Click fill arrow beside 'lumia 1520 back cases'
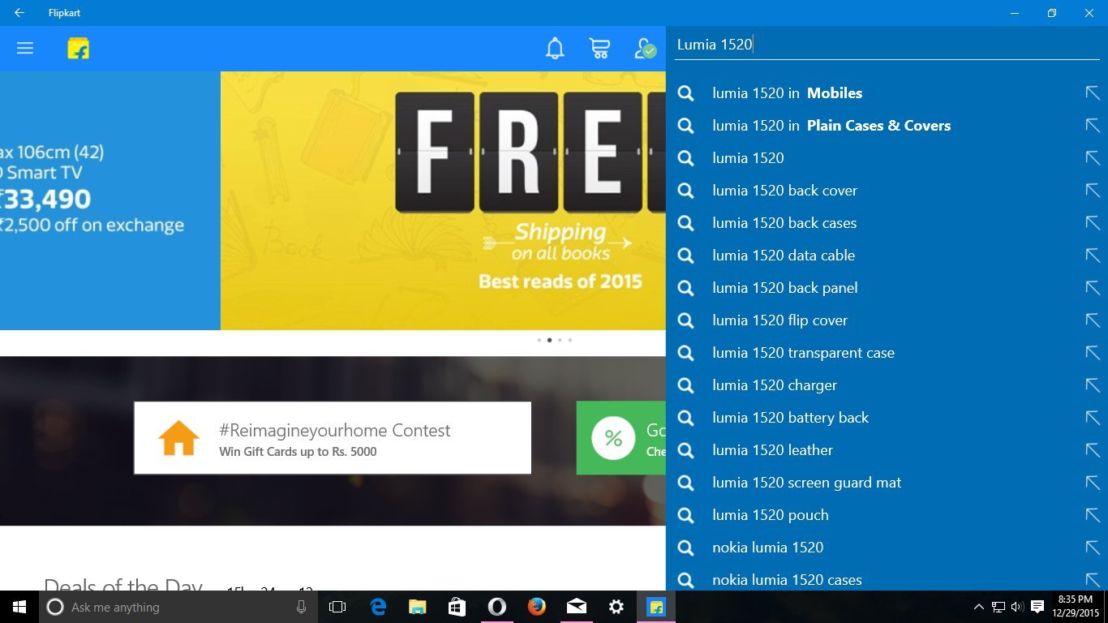 (x=1093, y=223)
